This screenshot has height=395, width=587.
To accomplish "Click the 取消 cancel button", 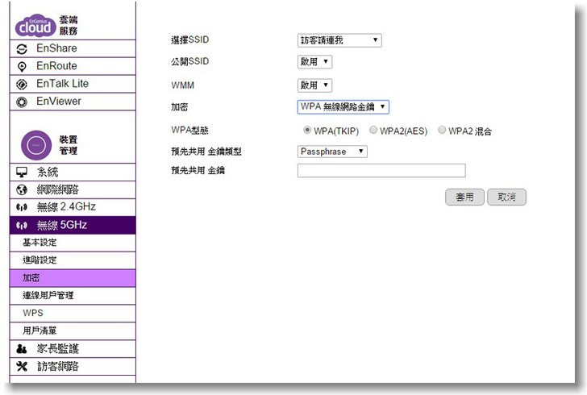I will [506, 197].
